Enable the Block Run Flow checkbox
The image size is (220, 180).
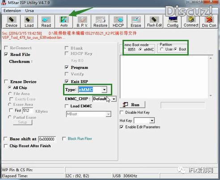[x=64, y=139]
